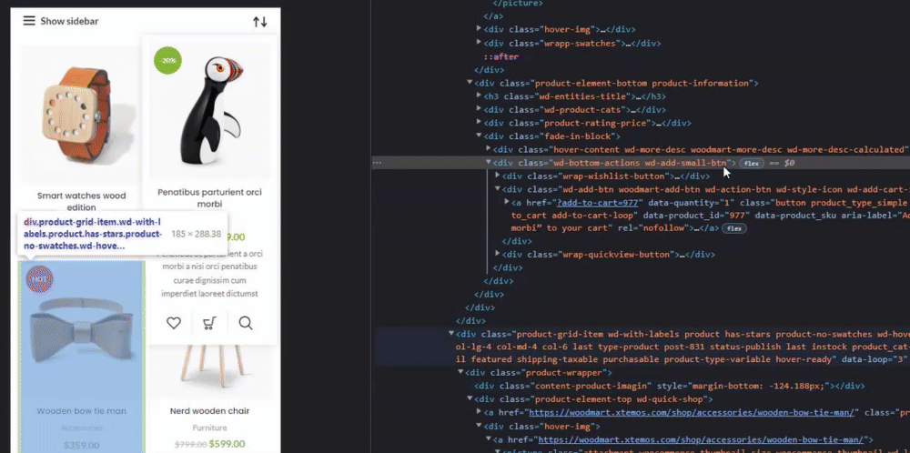Image resolution: width=910 pixels, height=453 pixels.
Task: Open the penguin toy product image
Action: click(209, 111)
